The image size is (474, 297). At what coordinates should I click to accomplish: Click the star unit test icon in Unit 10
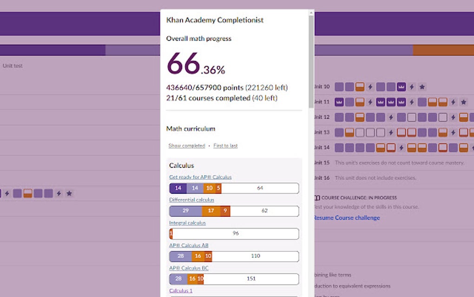(422, 87)
